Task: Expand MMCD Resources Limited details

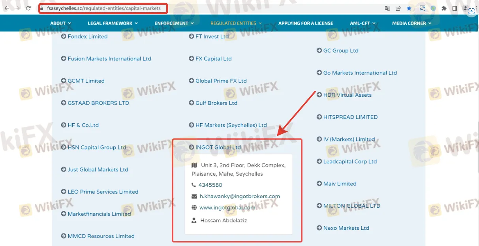Action: tap(101, 236)
